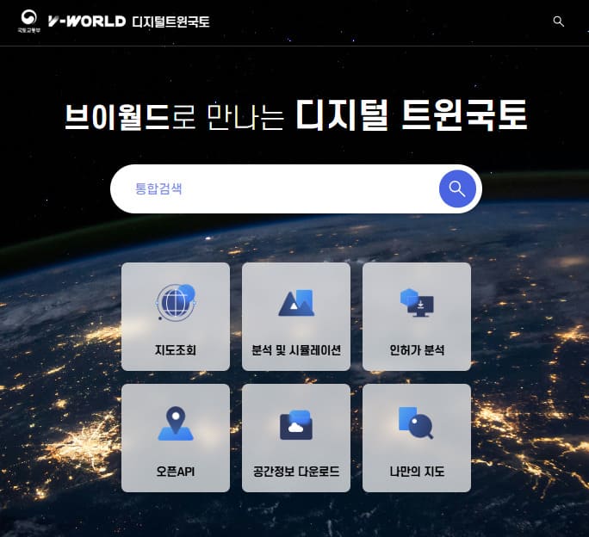Select the 지도조회 label
This screenshot has width=589, height=537.
point(176,350)
